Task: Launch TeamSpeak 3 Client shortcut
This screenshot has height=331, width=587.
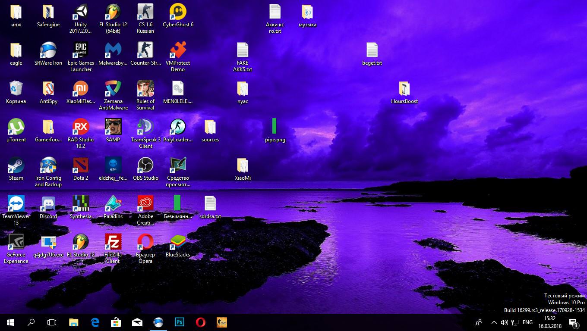Action: click(x=145, y=134)
